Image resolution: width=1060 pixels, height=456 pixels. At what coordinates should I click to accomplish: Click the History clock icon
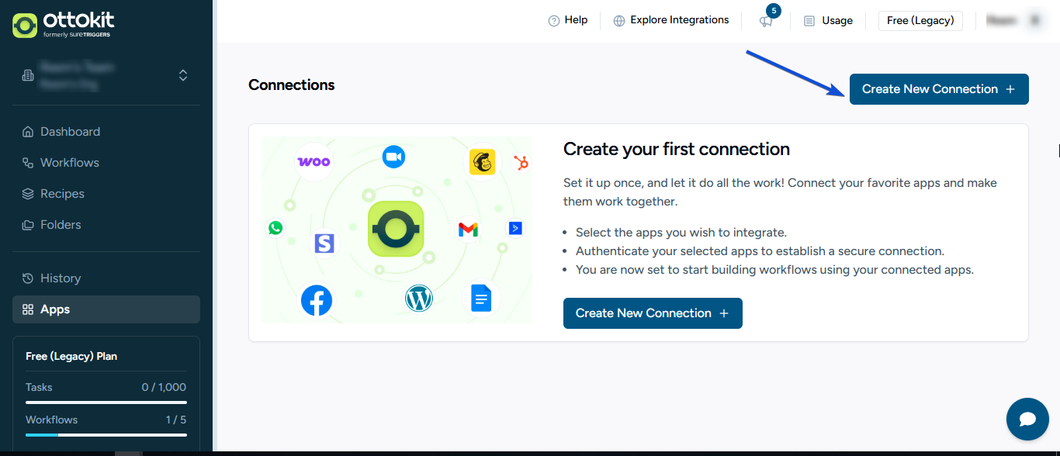(x=28, y=278)
